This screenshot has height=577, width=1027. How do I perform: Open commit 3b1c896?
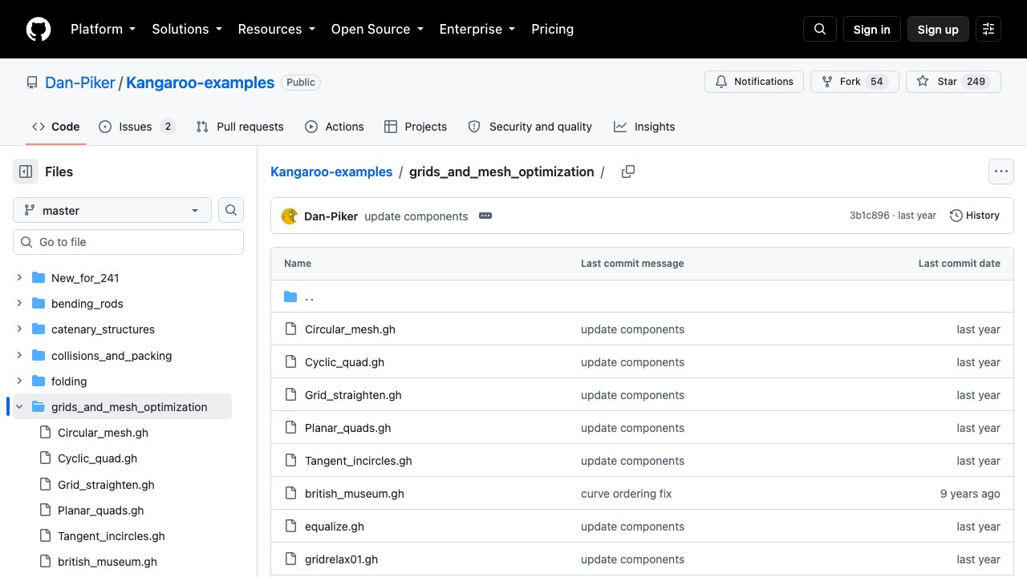pos(870,216)
